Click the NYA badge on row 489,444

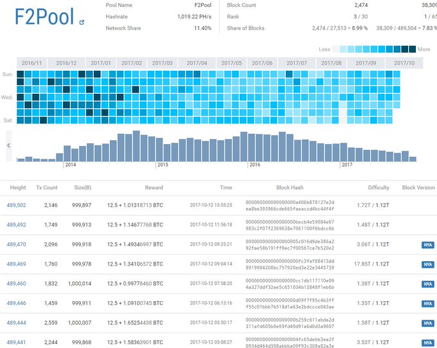coord(428,323)
